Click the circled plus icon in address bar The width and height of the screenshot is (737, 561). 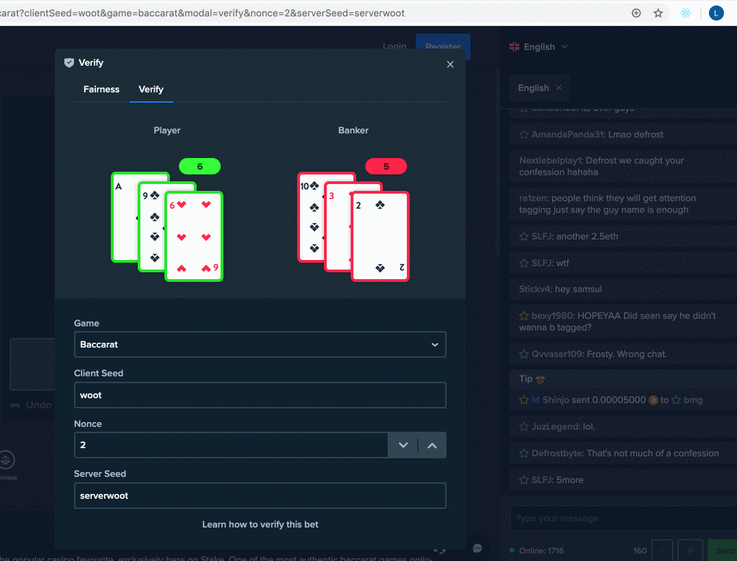click(636, 13)
